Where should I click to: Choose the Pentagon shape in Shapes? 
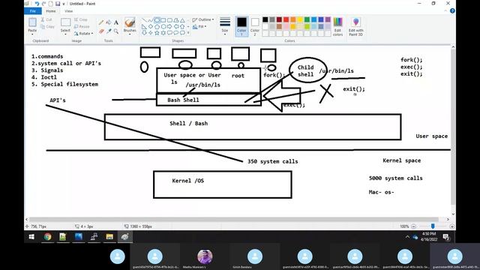(157, 27)
